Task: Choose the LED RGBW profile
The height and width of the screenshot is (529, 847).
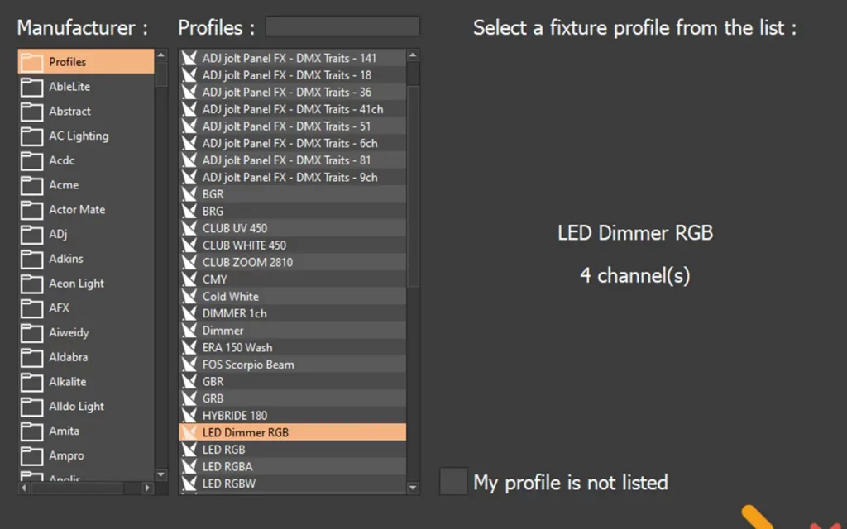Action: 228,484
